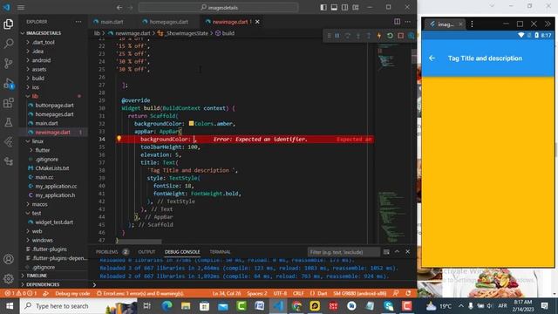Maximize the panel with chevron up
This screenshot has width=558, height=314.
[x=398, y=252]
